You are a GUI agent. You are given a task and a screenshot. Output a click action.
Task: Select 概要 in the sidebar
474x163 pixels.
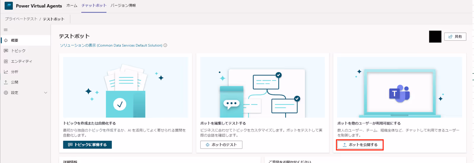pyautogui.click(x=25, y=40)
